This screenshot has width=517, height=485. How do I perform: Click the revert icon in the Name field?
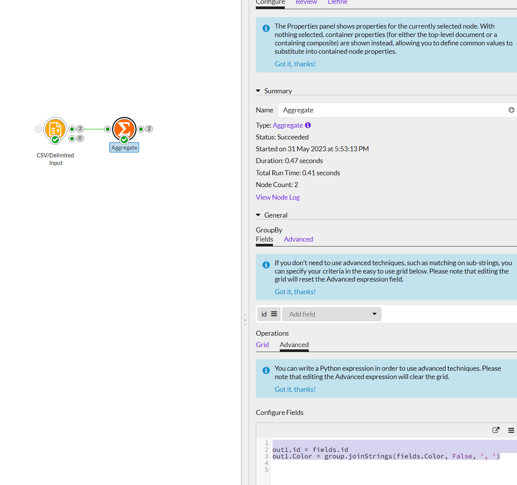click(511, 110)
